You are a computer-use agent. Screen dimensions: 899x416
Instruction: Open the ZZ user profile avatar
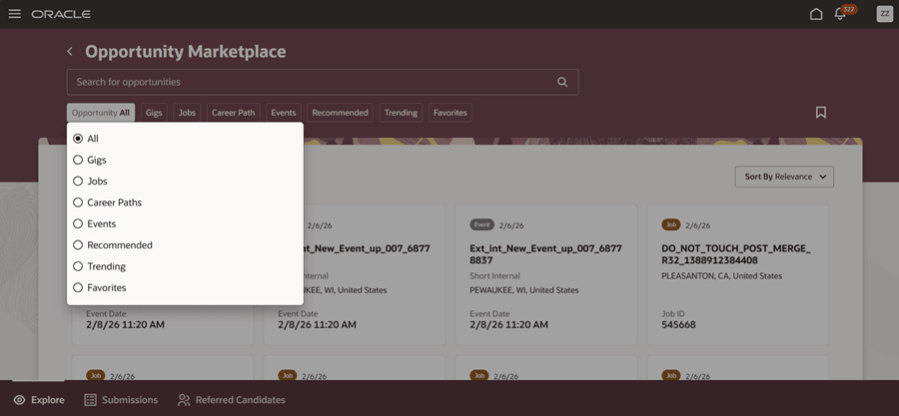[x=884, y=14]
